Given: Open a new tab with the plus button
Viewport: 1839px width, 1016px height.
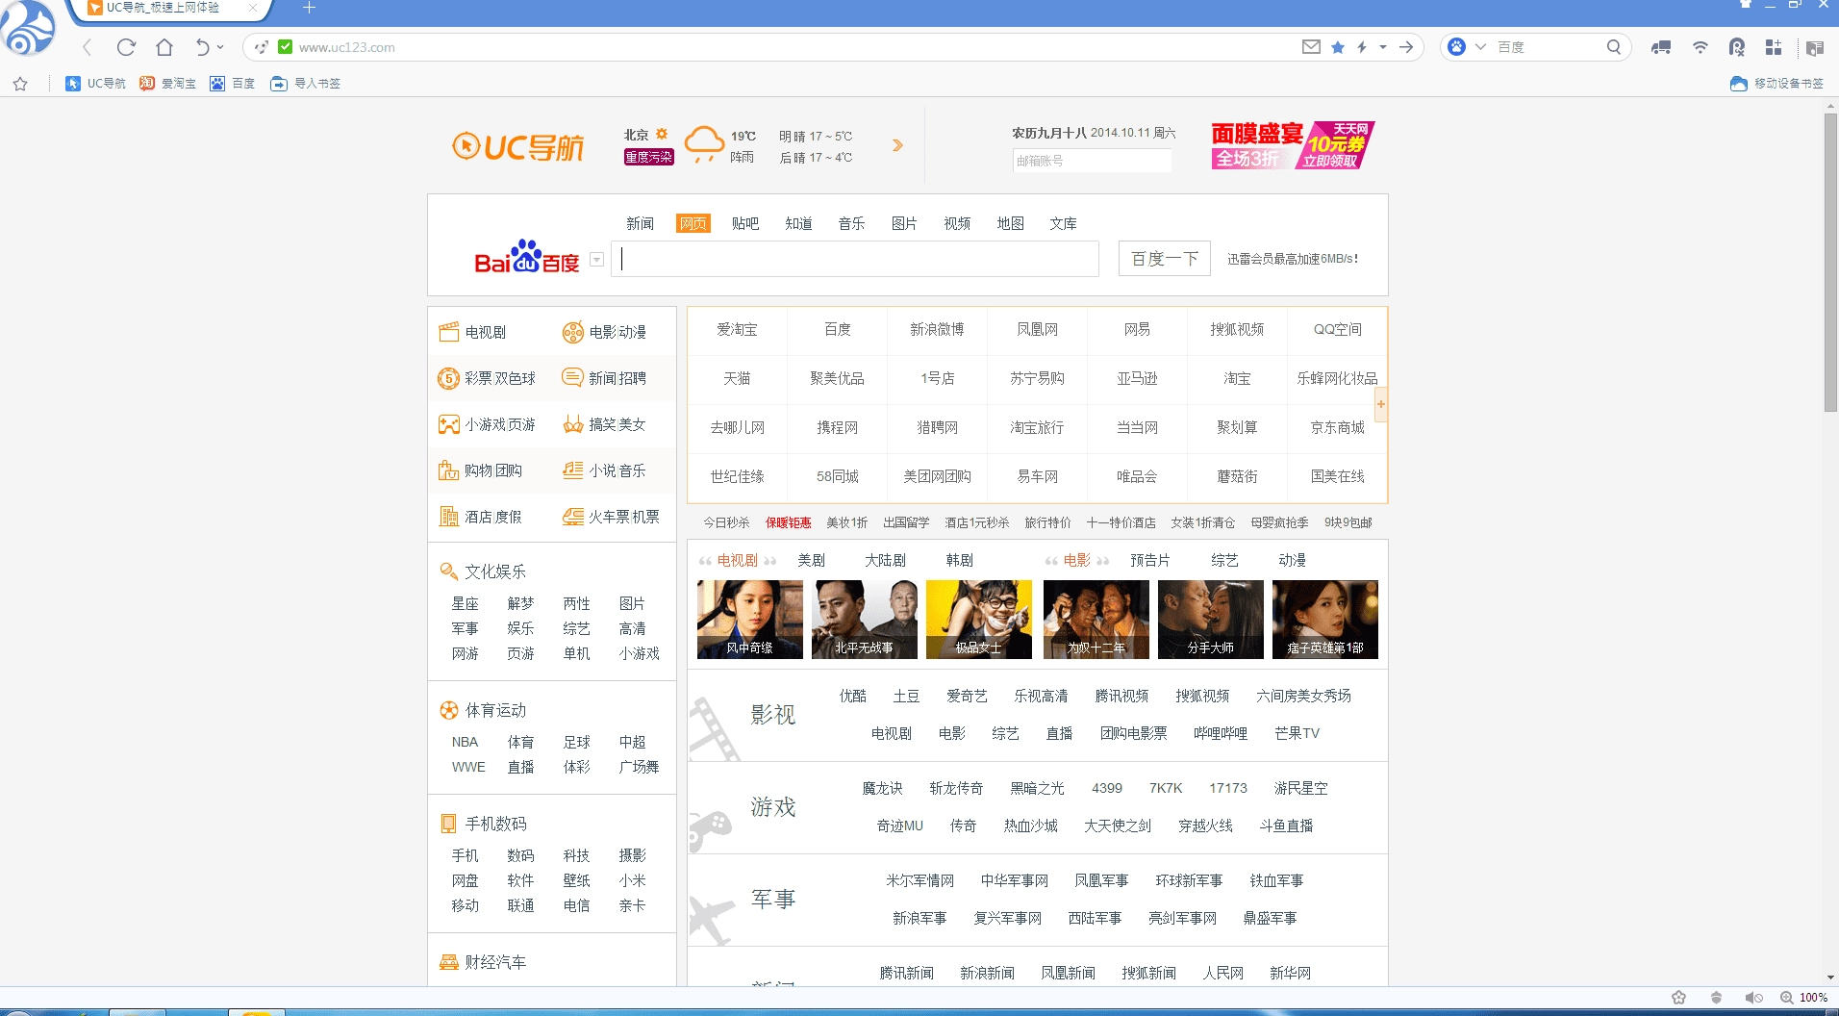Looking at the screenshot, I should pos(309,8).
